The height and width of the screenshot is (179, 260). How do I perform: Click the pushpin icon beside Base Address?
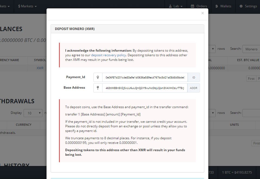98,88
